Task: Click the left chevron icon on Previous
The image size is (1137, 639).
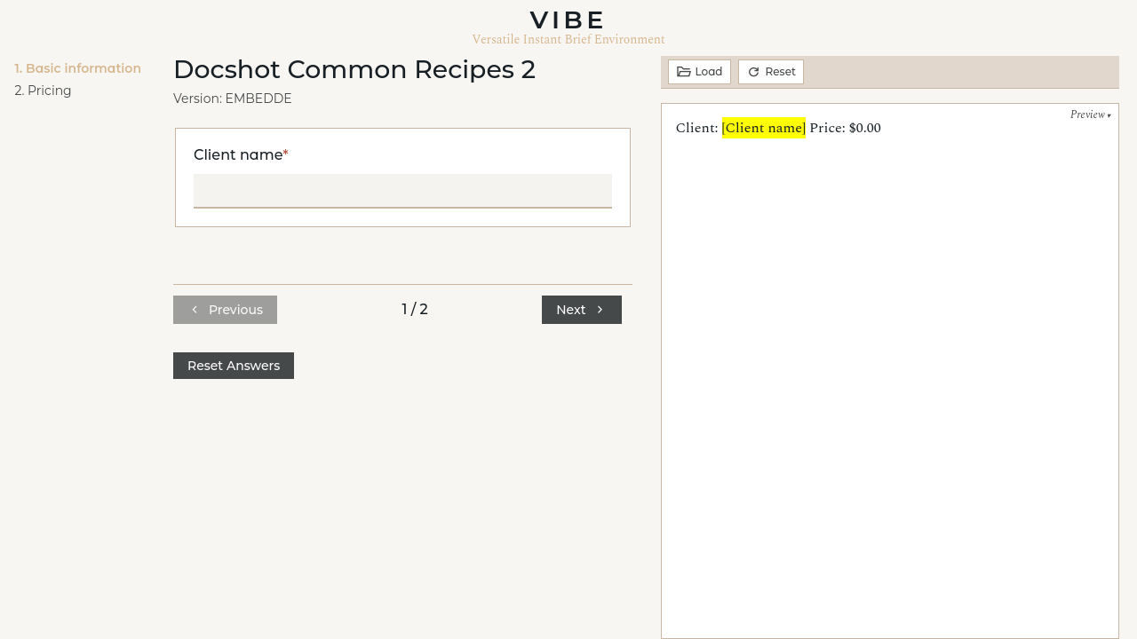Action: click(195, 310)
